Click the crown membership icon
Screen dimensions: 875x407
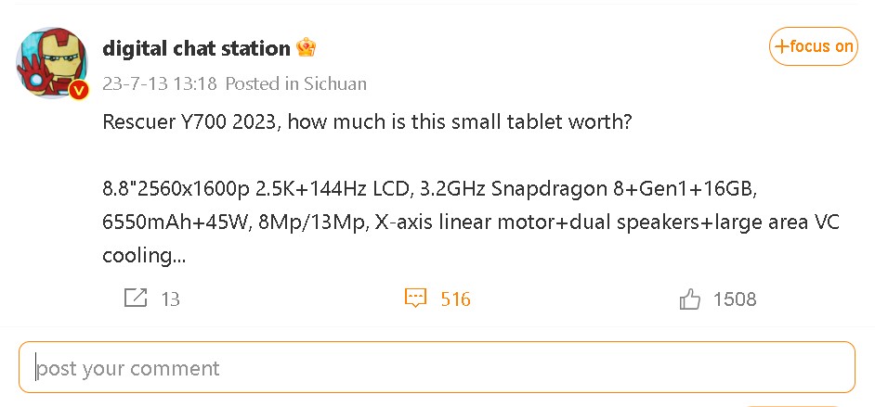tap(306, 48)
